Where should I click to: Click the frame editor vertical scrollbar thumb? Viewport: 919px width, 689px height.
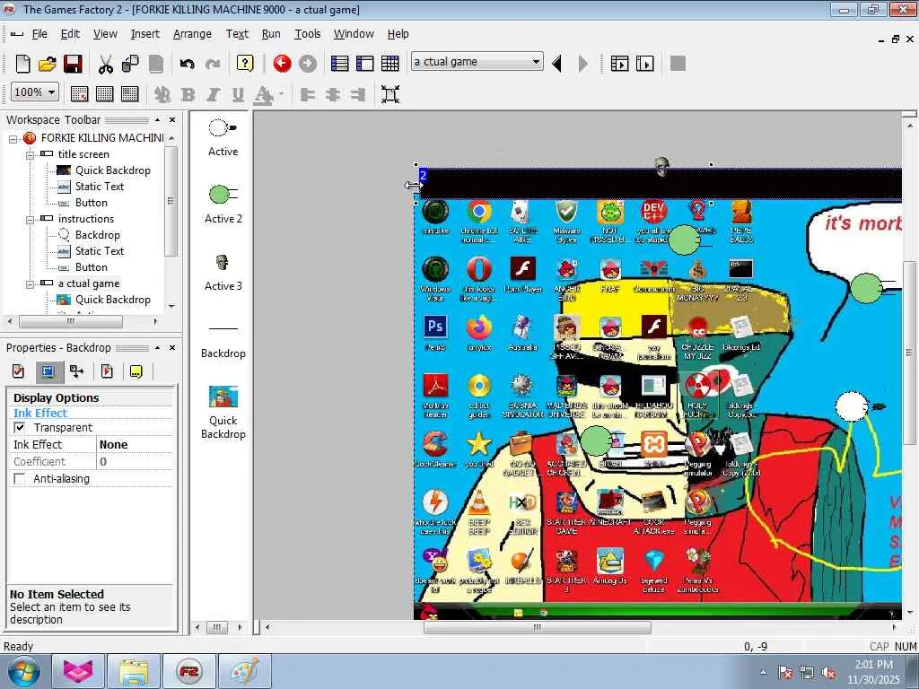click(910, 352)
